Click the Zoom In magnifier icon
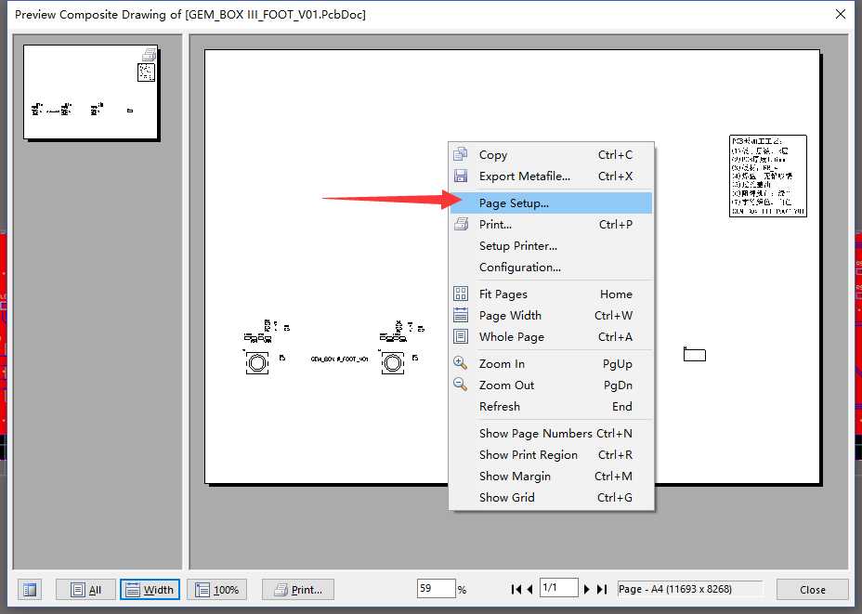This screenshot has height=614, width=862. point(460,363)
